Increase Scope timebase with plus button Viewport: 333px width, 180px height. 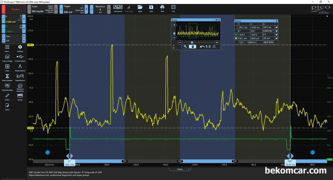(56, 9)
